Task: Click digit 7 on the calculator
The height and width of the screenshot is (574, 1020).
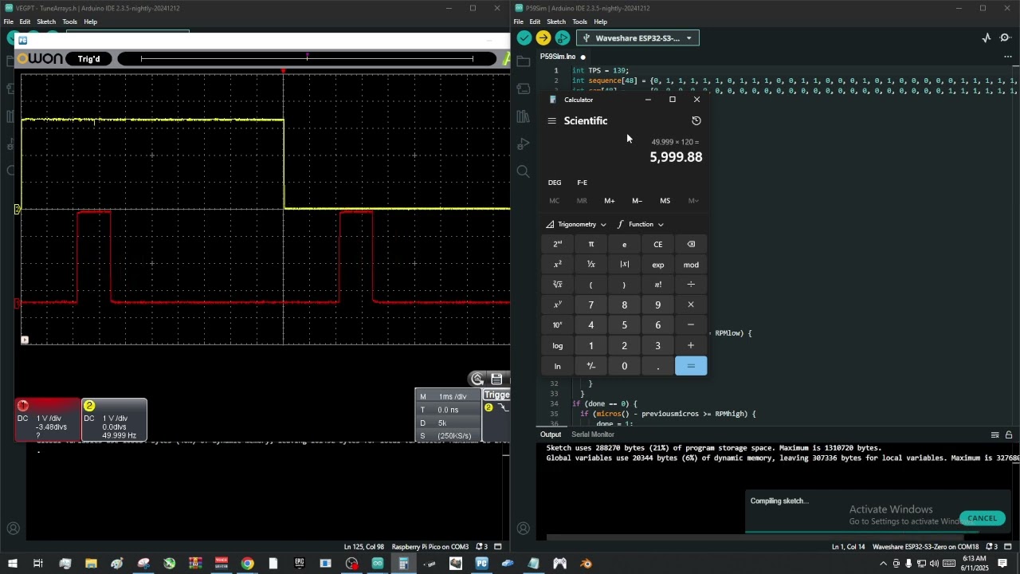Action: click(590, 305)
